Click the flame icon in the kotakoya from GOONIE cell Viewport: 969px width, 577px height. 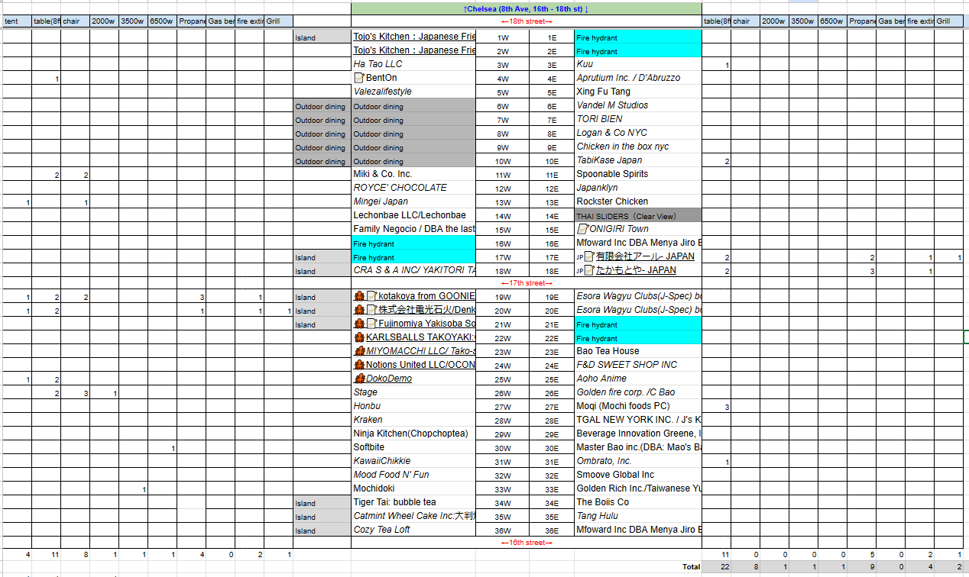(x=358, y=296)
